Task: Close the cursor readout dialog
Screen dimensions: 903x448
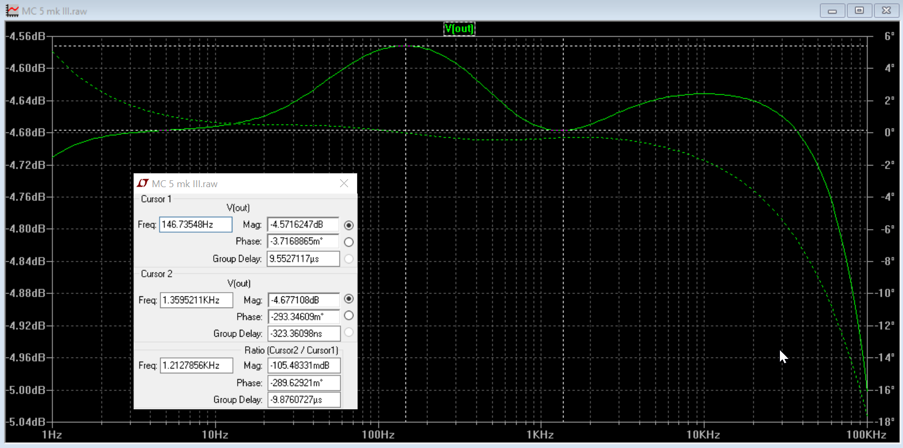Action: [x=344, y=183]
